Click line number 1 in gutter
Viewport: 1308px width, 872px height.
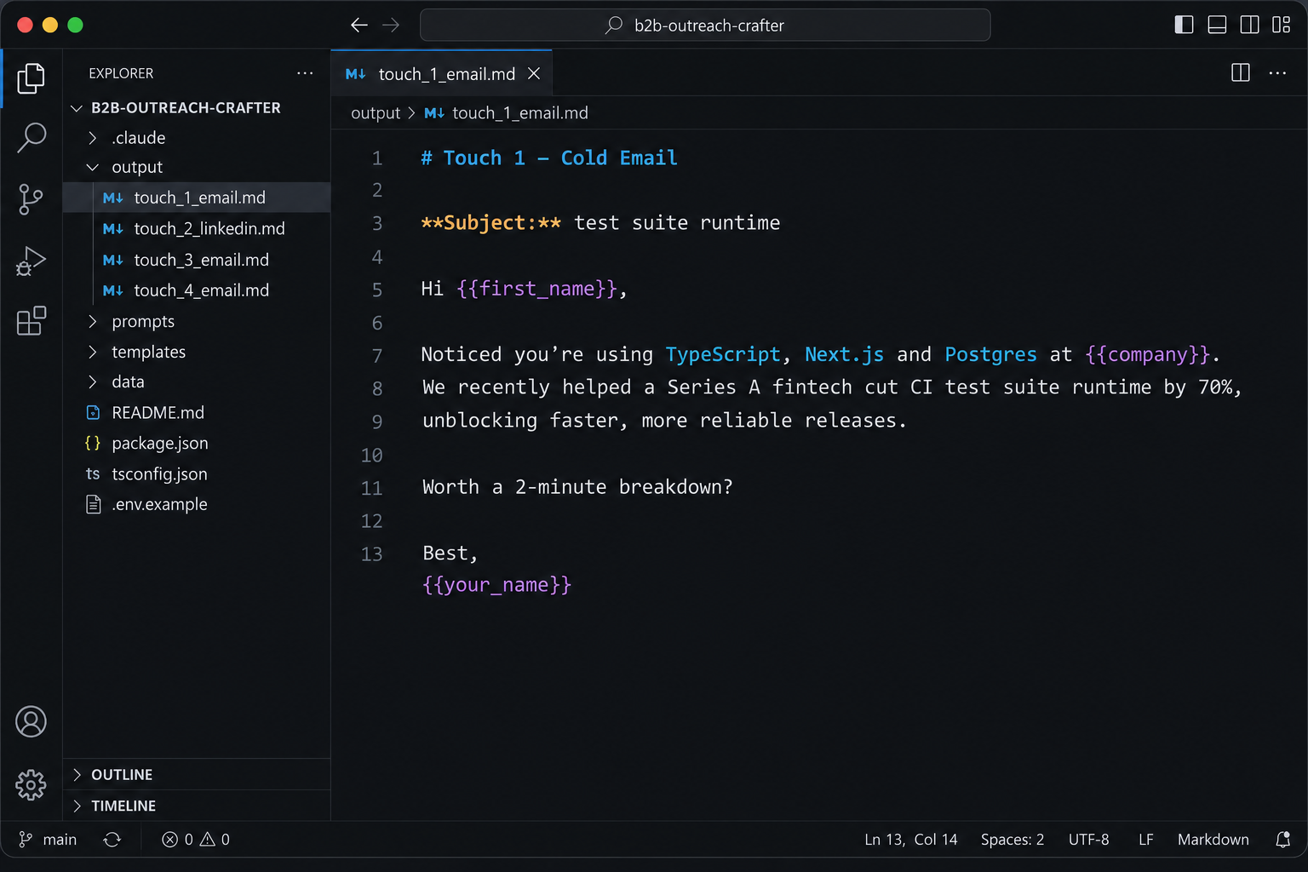[x=377, y=158]
